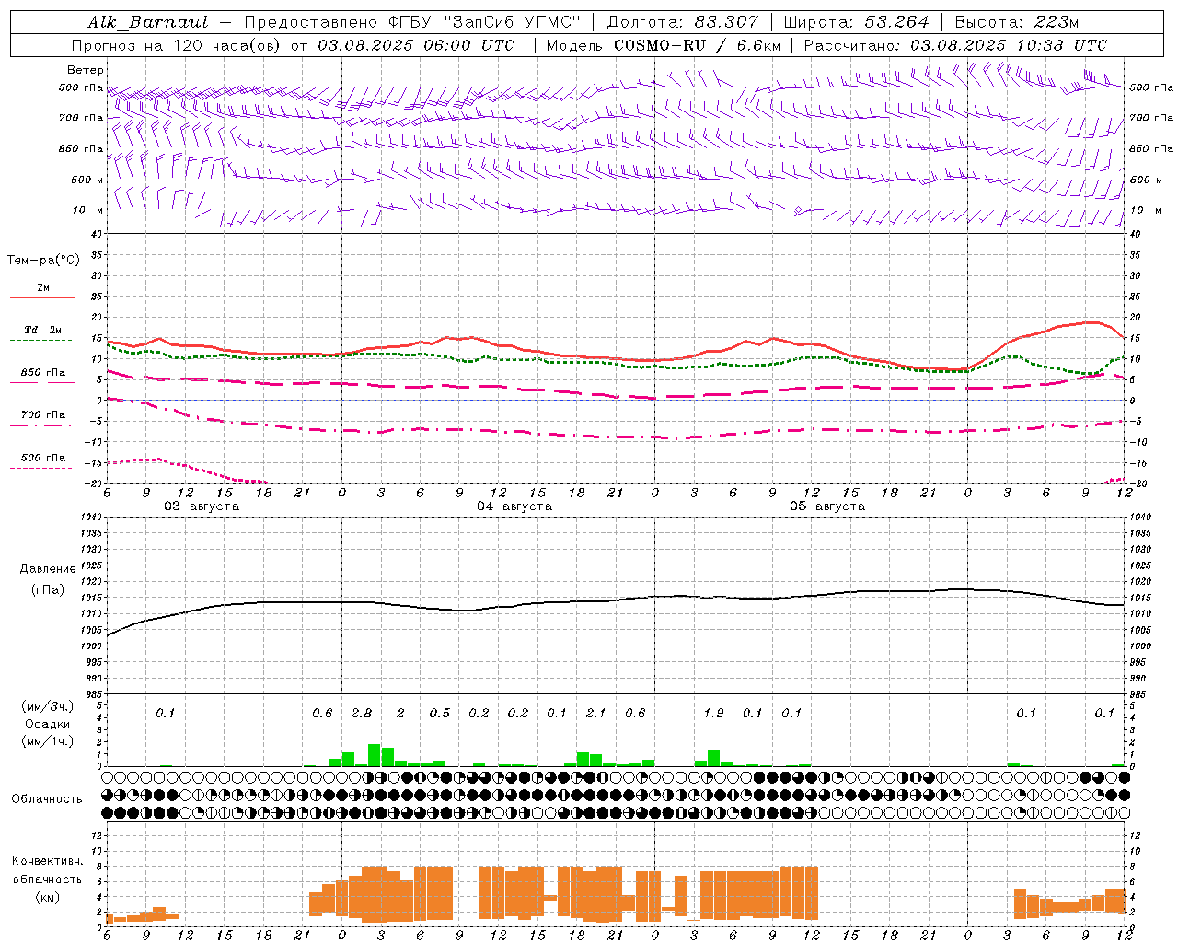Viewport: 1178px width, 943px height.
Task: Click the Осадки panel label
Action: click(x=48, y=724)
